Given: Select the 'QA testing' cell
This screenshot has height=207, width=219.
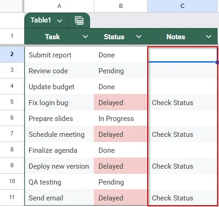Looking at the screenshot, I should pyautogui.click(x=59, y=182).
